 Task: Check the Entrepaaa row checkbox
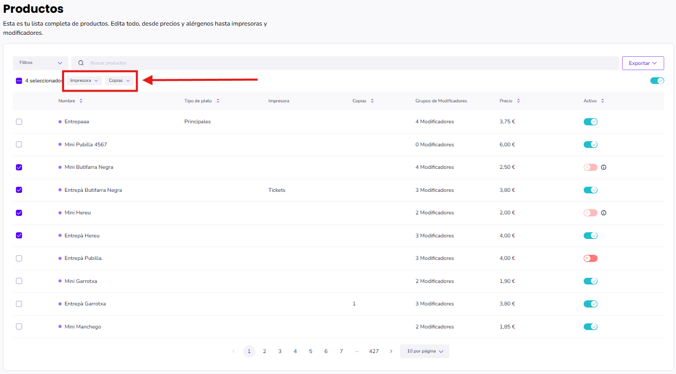click(19, 122)
